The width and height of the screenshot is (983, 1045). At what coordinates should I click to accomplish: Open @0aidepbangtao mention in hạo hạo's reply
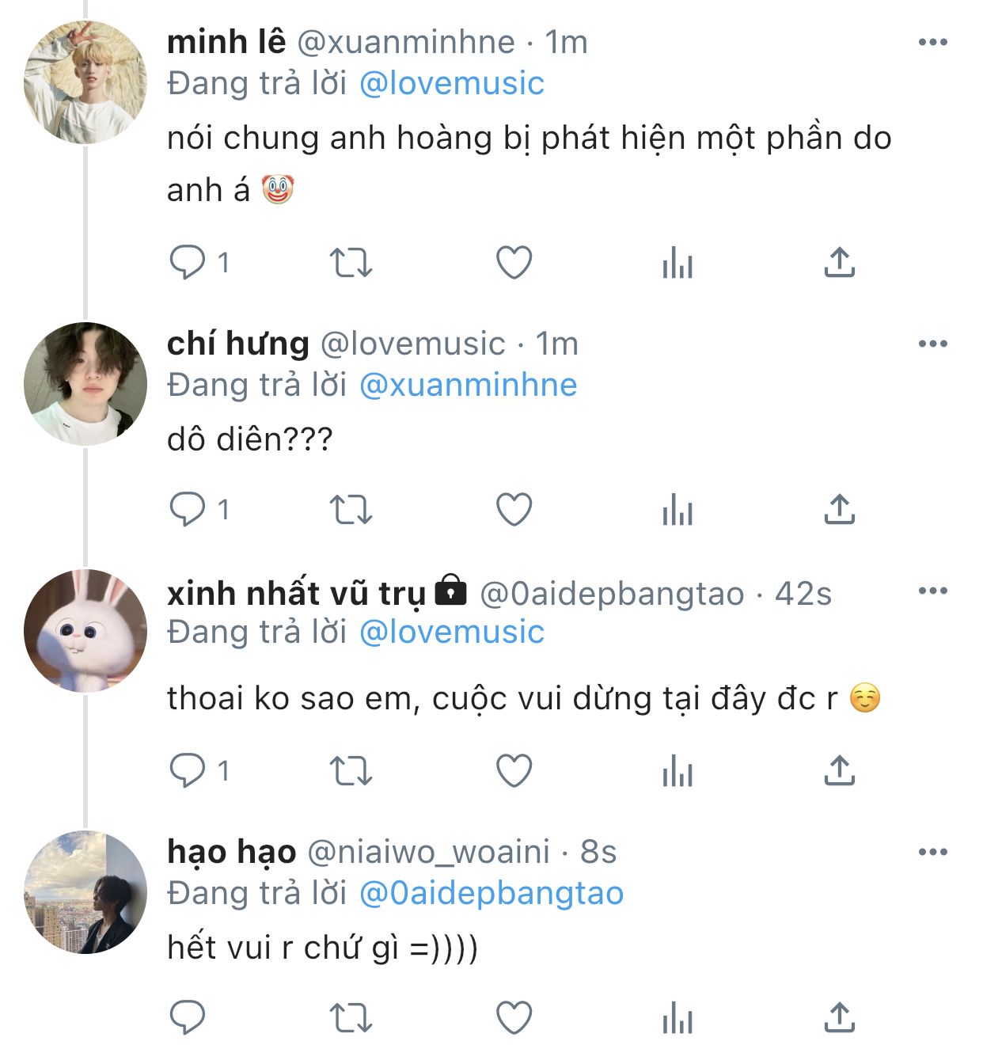pyautogui.click(x=491, y=893)
